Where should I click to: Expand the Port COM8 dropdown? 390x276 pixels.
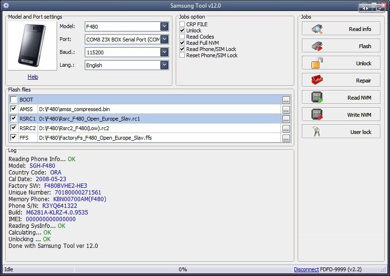164,40
